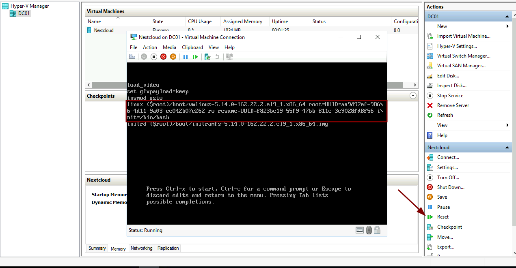Click the Ctrl+Alt+Del toolbar icon
This screenshot has width=516, height=268.
(132, 57)
